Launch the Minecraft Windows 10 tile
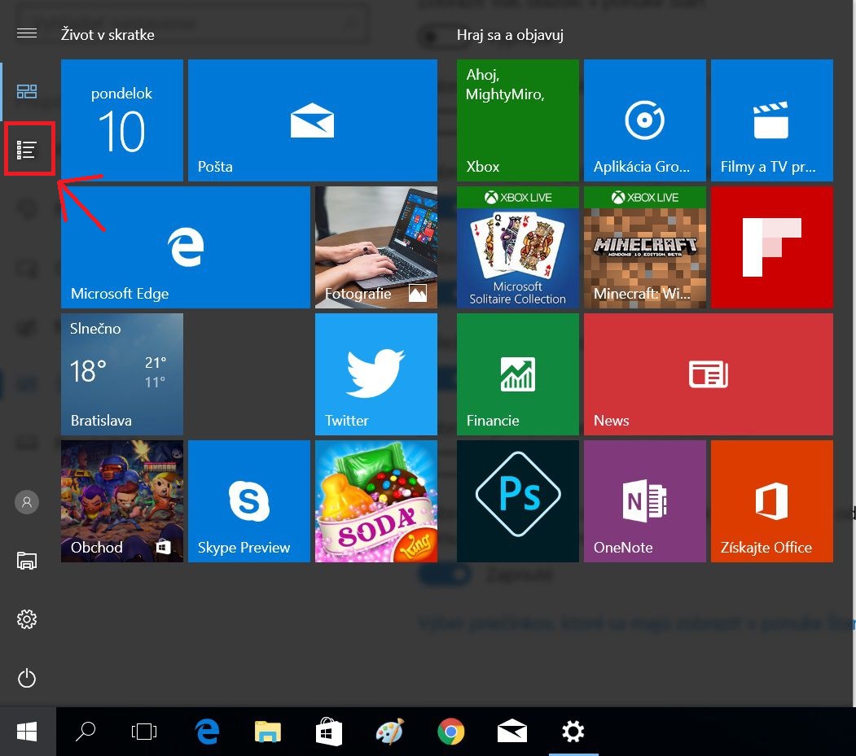The width and height of the screenshot is (856, 756). 645,247
